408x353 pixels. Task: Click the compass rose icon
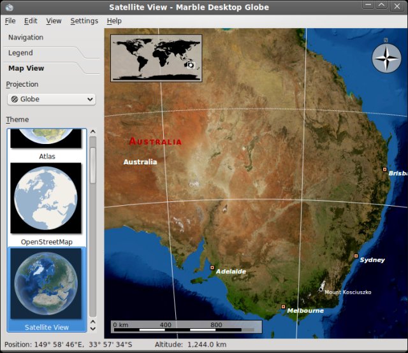pyautogui.click(x=386, y=58)
